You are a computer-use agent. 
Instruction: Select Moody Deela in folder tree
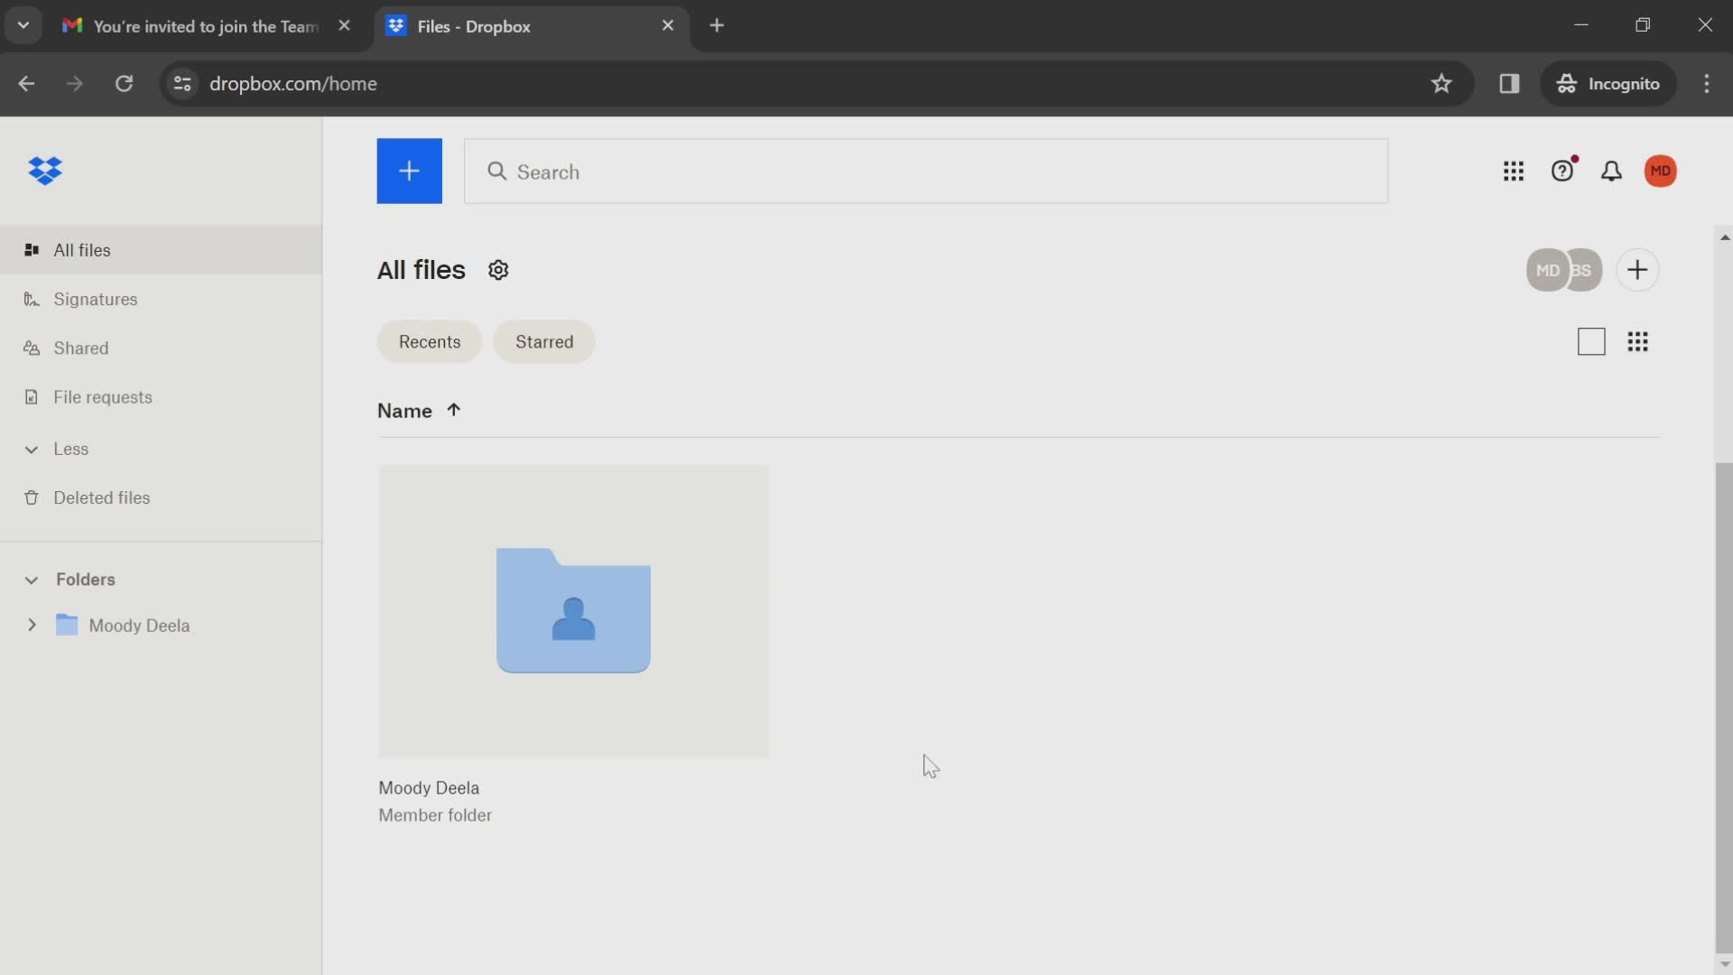[139, 626]
